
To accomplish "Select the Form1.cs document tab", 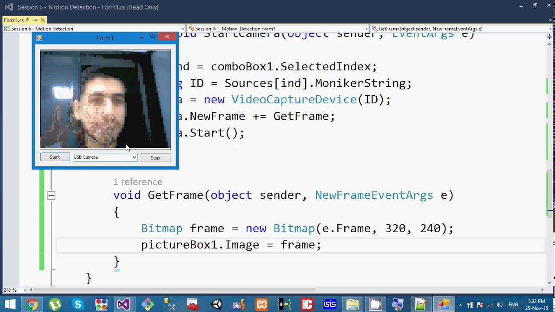I will (x=24, y=20).
